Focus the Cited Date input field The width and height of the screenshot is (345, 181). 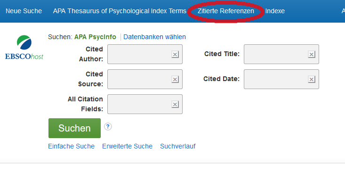coord(276,79)
